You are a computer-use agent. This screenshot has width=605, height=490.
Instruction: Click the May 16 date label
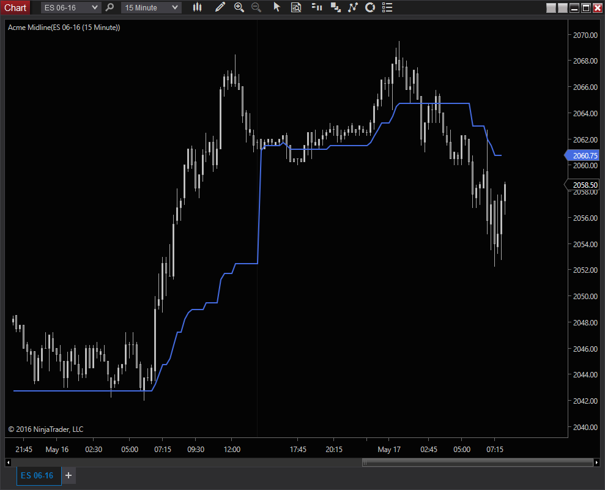(57, 450)
